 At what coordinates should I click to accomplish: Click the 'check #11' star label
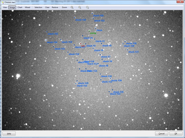point(107,82)
